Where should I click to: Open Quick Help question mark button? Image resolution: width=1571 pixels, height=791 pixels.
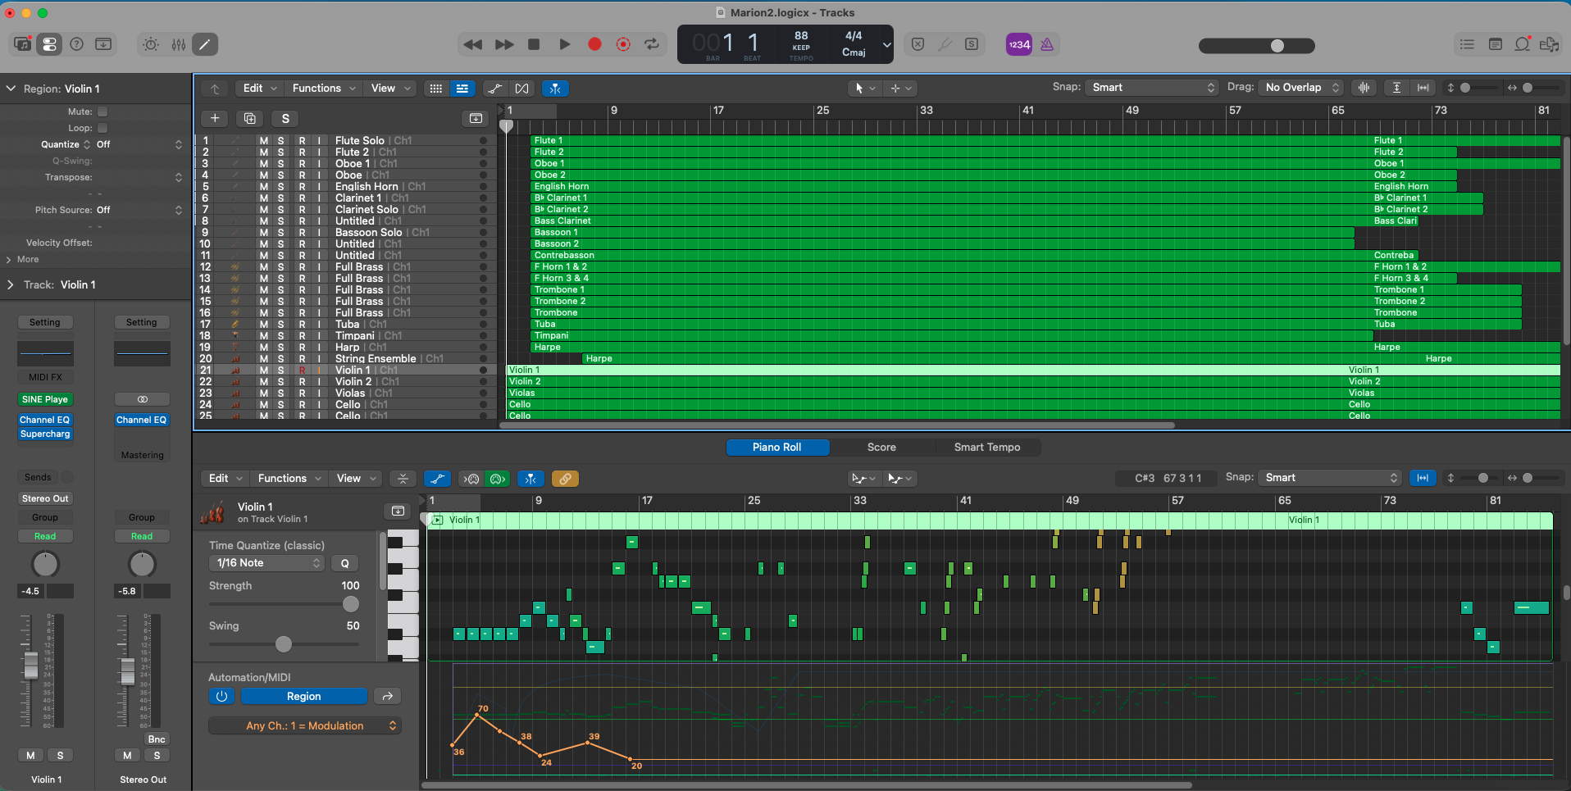pos(76,44)
